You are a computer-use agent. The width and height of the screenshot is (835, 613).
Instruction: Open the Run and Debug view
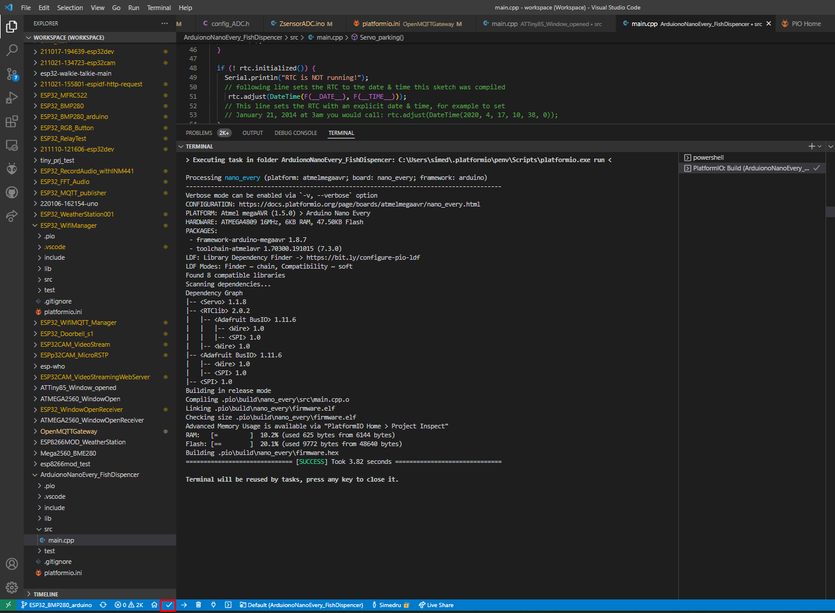coord(12,98)
